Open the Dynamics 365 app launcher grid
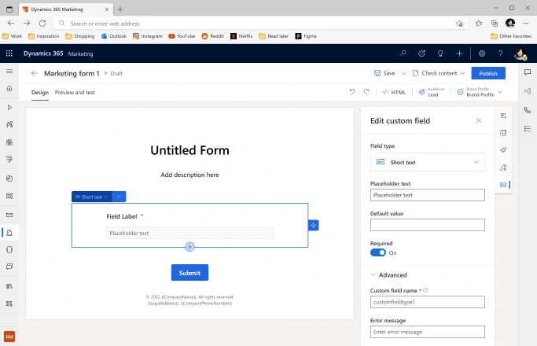537x346 pixels. pos(9,53)
